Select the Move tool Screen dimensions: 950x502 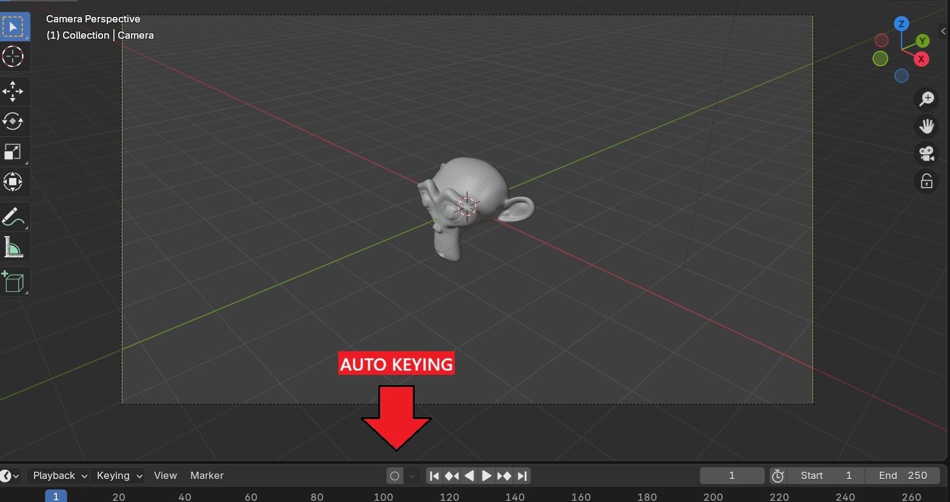tap(13, 91)
